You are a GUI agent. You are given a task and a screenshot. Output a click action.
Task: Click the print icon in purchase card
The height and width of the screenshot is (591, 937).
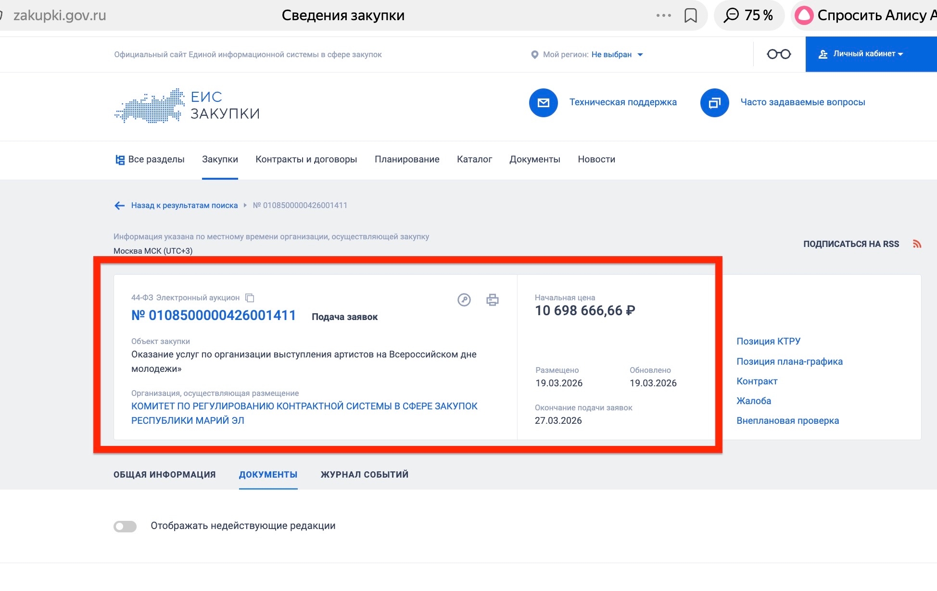point(492,300)
